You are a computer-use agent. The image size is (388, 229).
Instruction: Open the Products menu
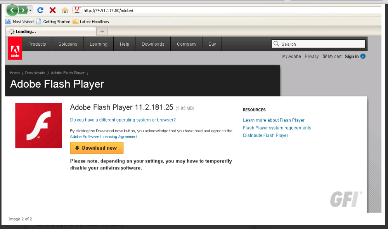click(x=37, y=44)
